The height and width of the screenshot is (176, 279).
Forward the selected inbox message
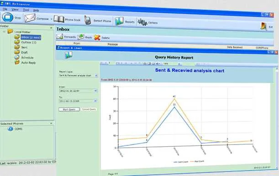(x=66, y=37)
